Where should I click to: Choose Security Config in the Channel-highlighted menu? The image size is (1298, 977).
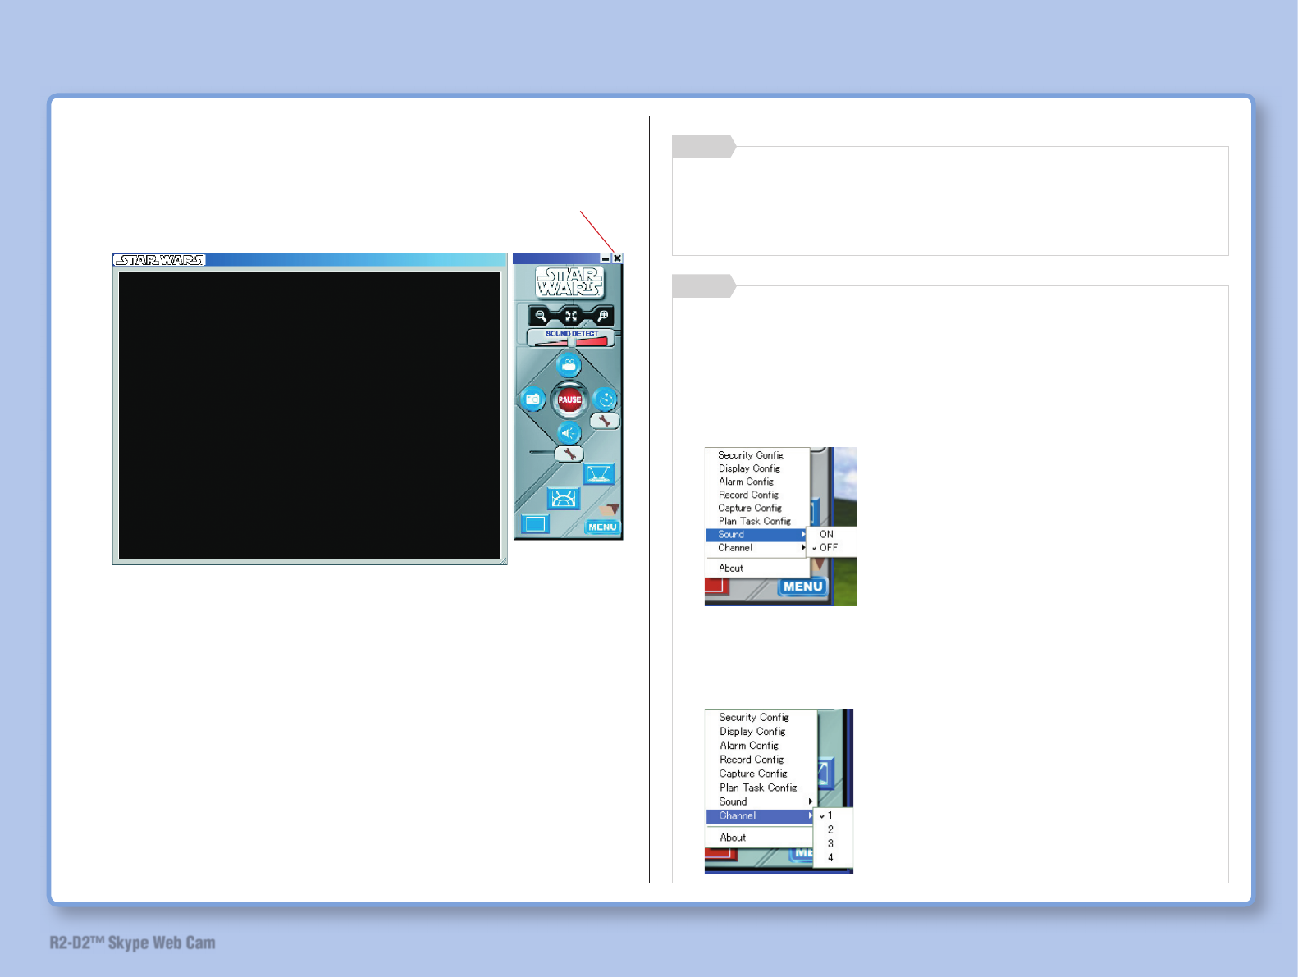(x=754, y=718)
